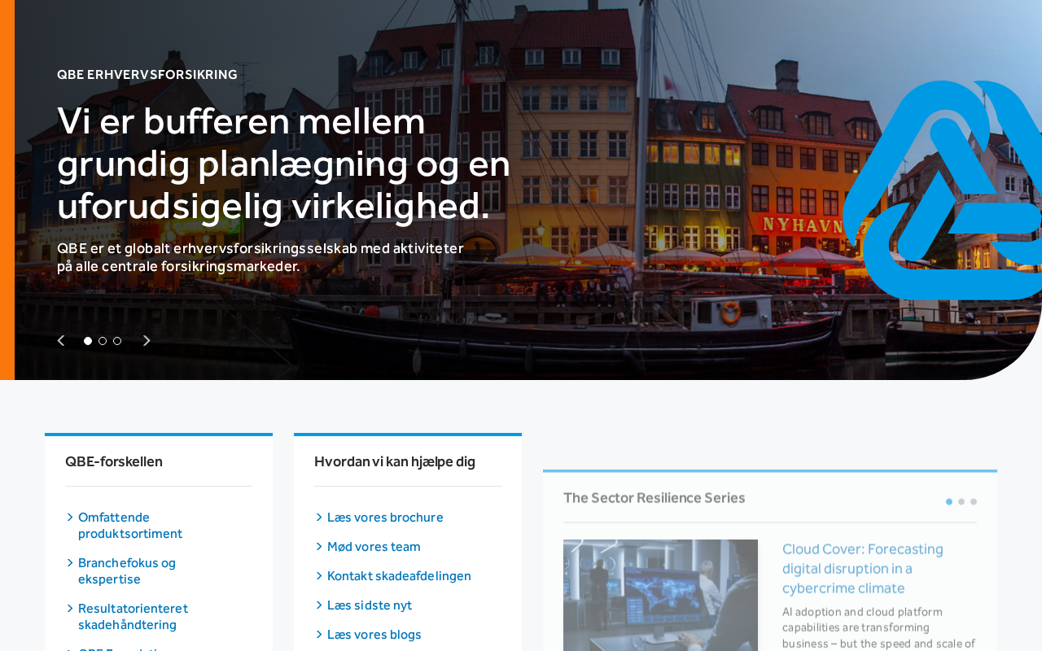
Task: Click the blue QBE triangle logo
Action: (x=943, y=190)
